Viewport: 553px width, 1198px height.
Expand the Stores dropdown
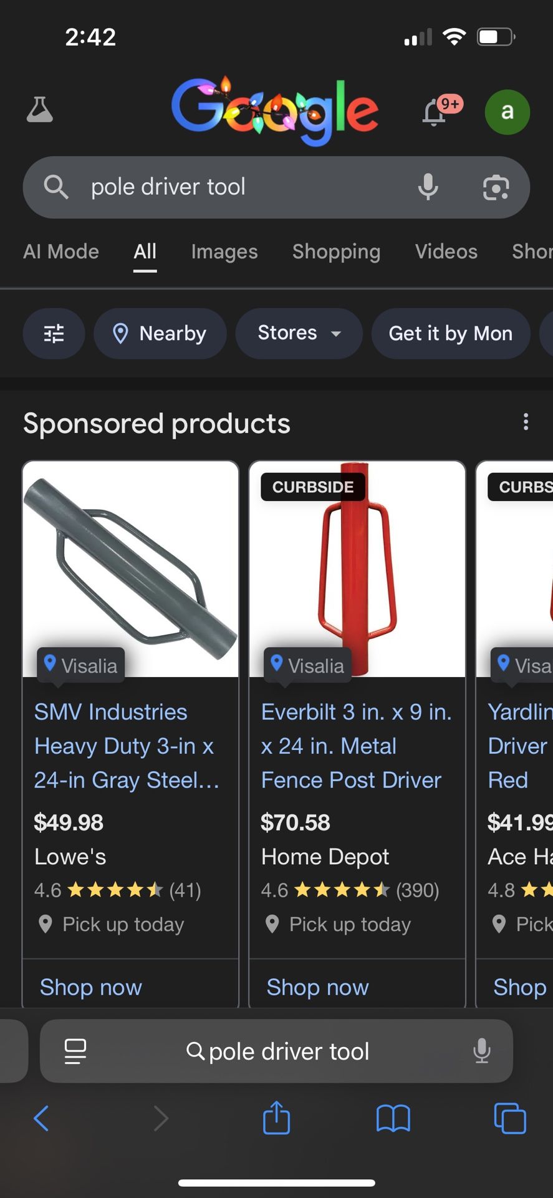click(x=299, y=334)
